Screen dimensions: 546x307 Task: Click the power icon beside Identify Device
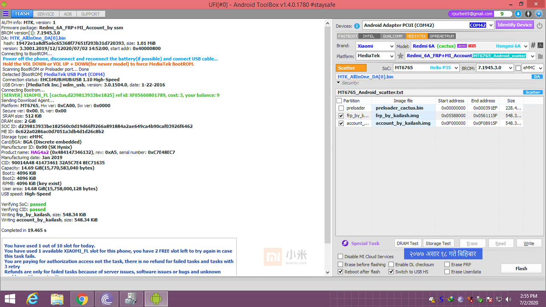539,25
